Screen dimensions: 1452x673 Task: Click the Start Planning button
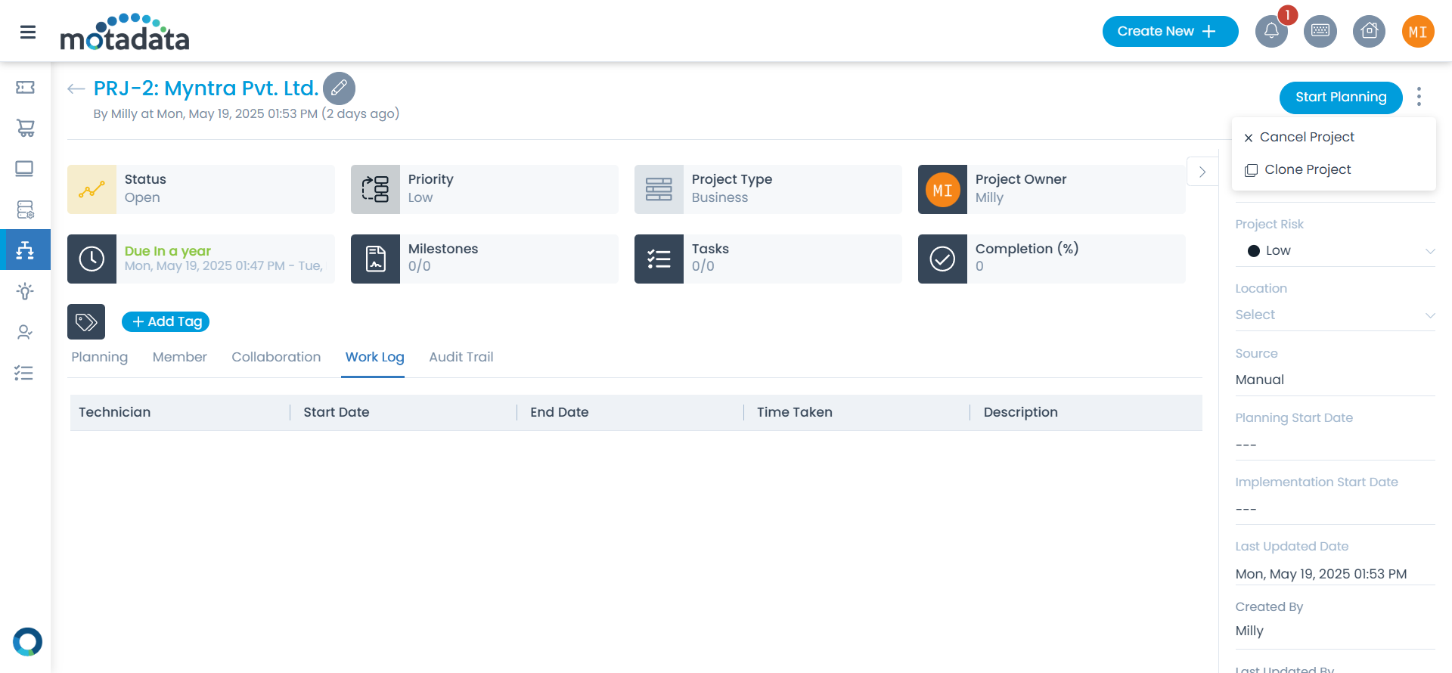click(x=1341, y=97)
